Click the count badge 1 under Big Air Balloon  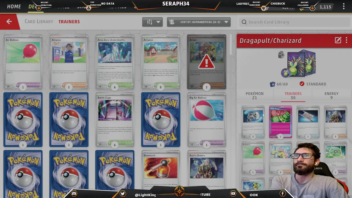207,145
